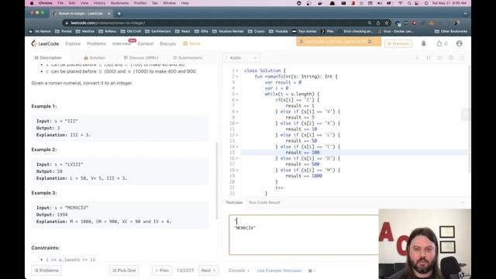Reset code to default icon
The width and height of the screenshot is (496, 279).
(439, 58)
